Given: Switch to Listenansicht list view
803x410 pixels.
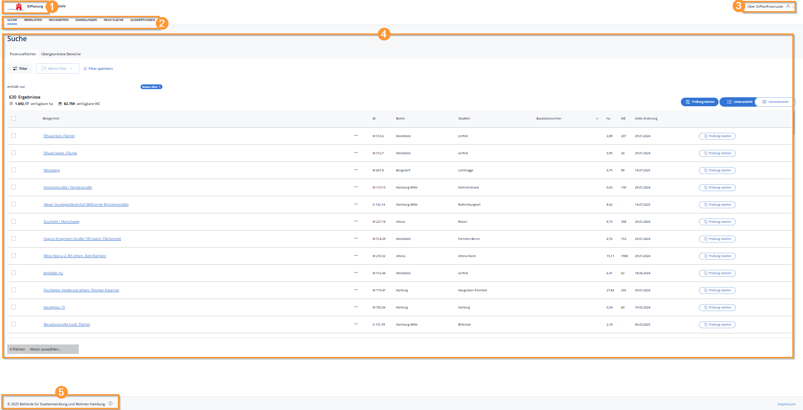Looking at the screenshot, I should point(739,102).
